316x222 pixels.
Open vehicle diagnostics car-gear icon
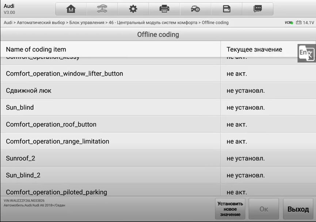tap(195, 9)
